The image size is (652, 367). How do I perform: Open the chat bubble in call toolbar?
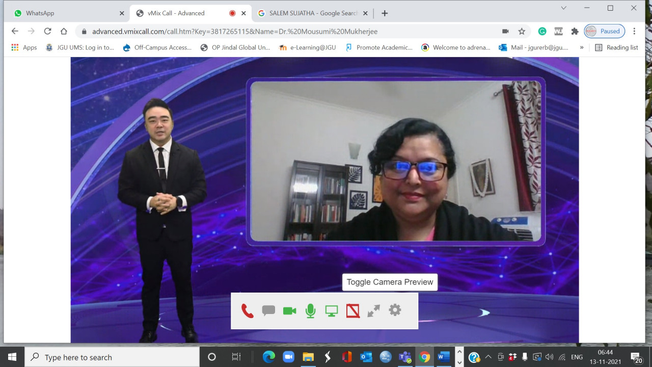268,310
